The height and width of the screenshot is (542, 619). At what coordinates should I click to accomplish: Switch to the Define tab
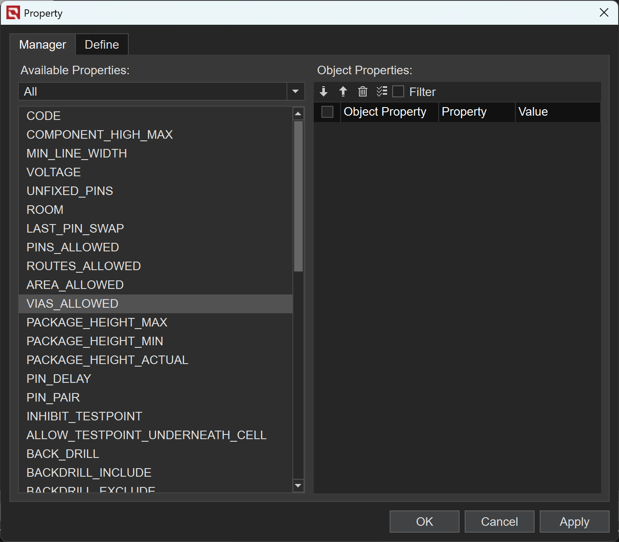tap(102, 44)
